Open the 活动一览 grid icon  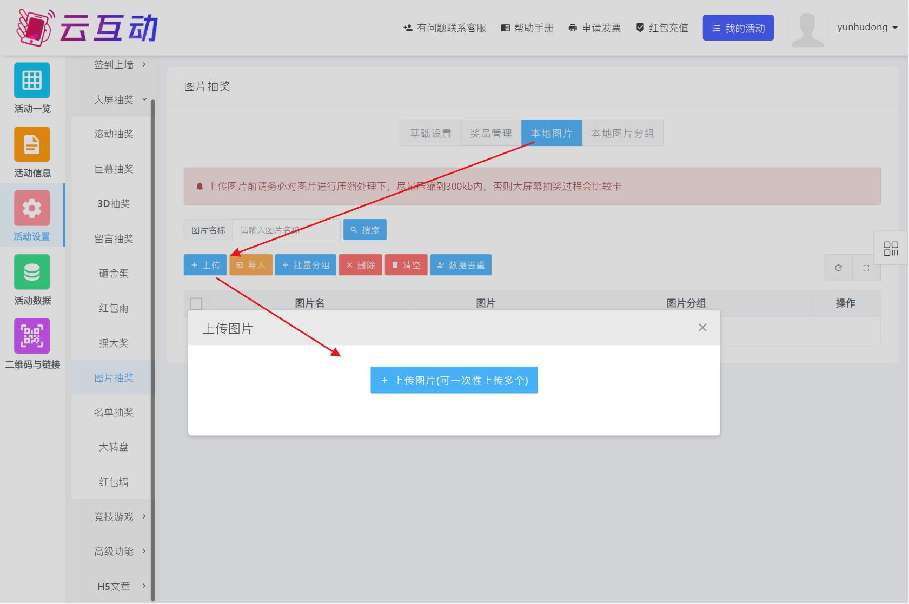(x=32, y=81)
